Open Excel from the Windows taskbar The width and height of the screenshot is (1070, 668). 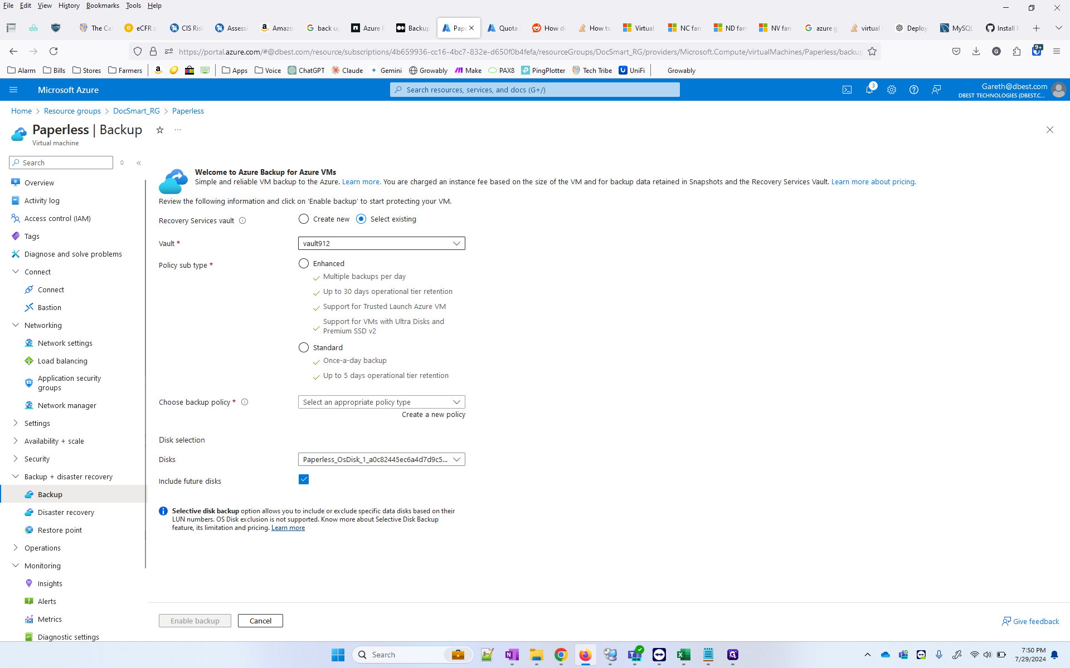684,655
